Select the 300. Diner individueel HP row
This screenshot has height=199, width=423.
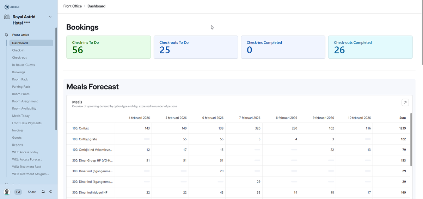[90, 193]
